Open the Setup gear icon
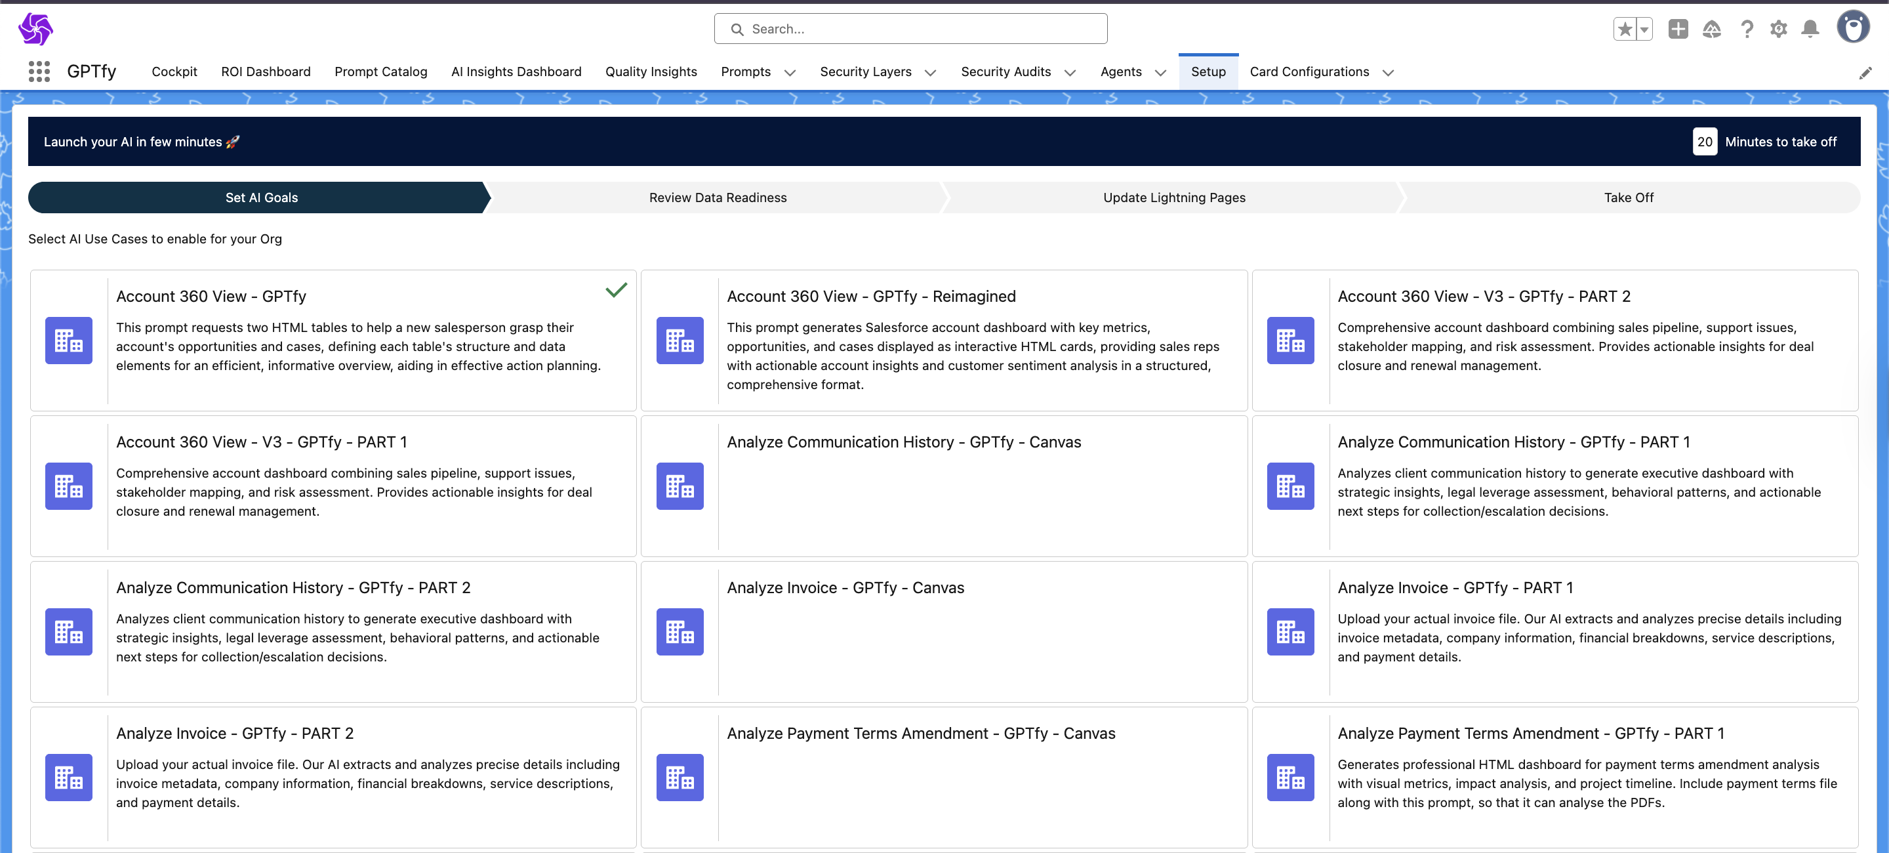Screen dimensions: 1889x853 (x=1778, y=30)
